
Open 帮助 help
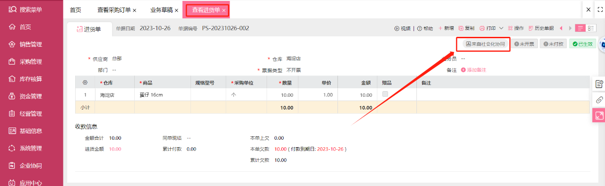(x=425, y=28)
